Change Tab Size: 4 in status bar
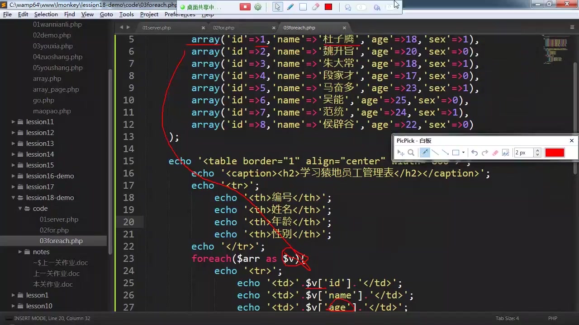 coord(507,318)
